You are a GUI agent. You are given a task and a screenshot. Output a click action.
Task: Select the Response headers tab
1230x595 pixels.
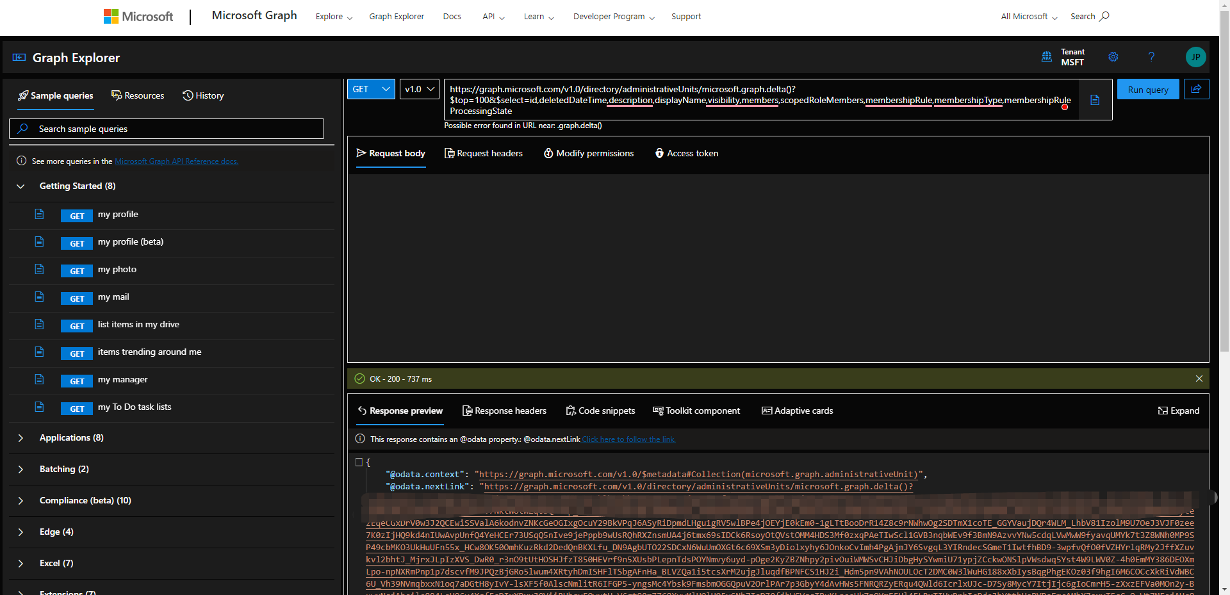tap(504, 411)
